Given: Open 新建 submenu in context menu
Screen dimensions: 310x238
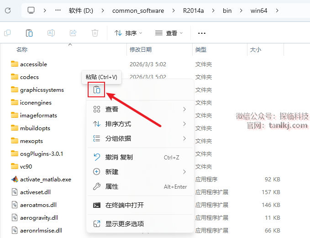Looking at the screenshot, I should (x=140, y=172).
